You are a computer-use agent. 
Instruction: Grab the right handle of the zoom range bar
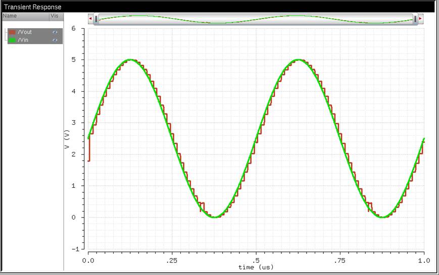coord(415,19)
